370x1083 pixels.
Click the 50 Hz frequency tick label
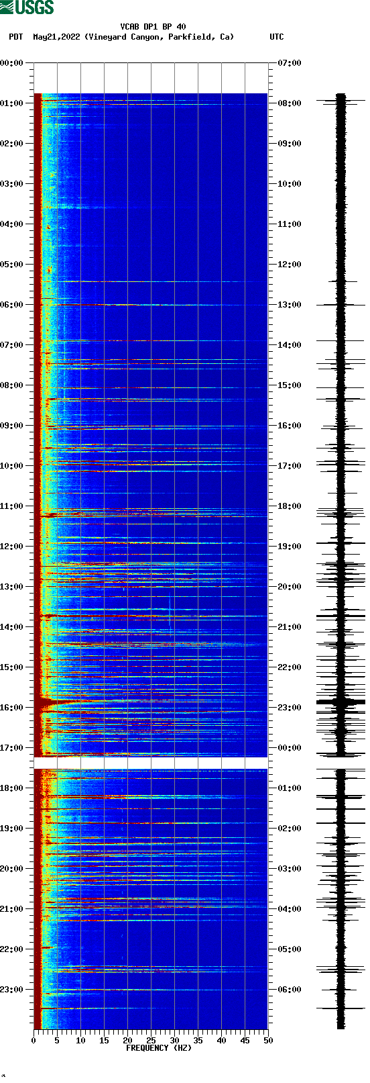(268, 1041)
